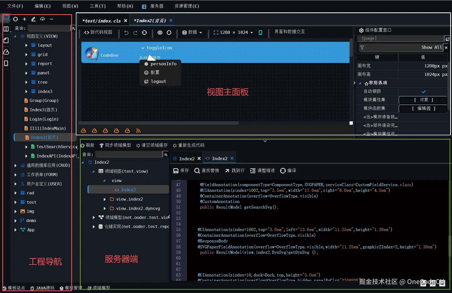Image resolution: width=452 pixels, height=293 pixels.
Task: Click the undo arrow in view toolbar
Action: 126,33
